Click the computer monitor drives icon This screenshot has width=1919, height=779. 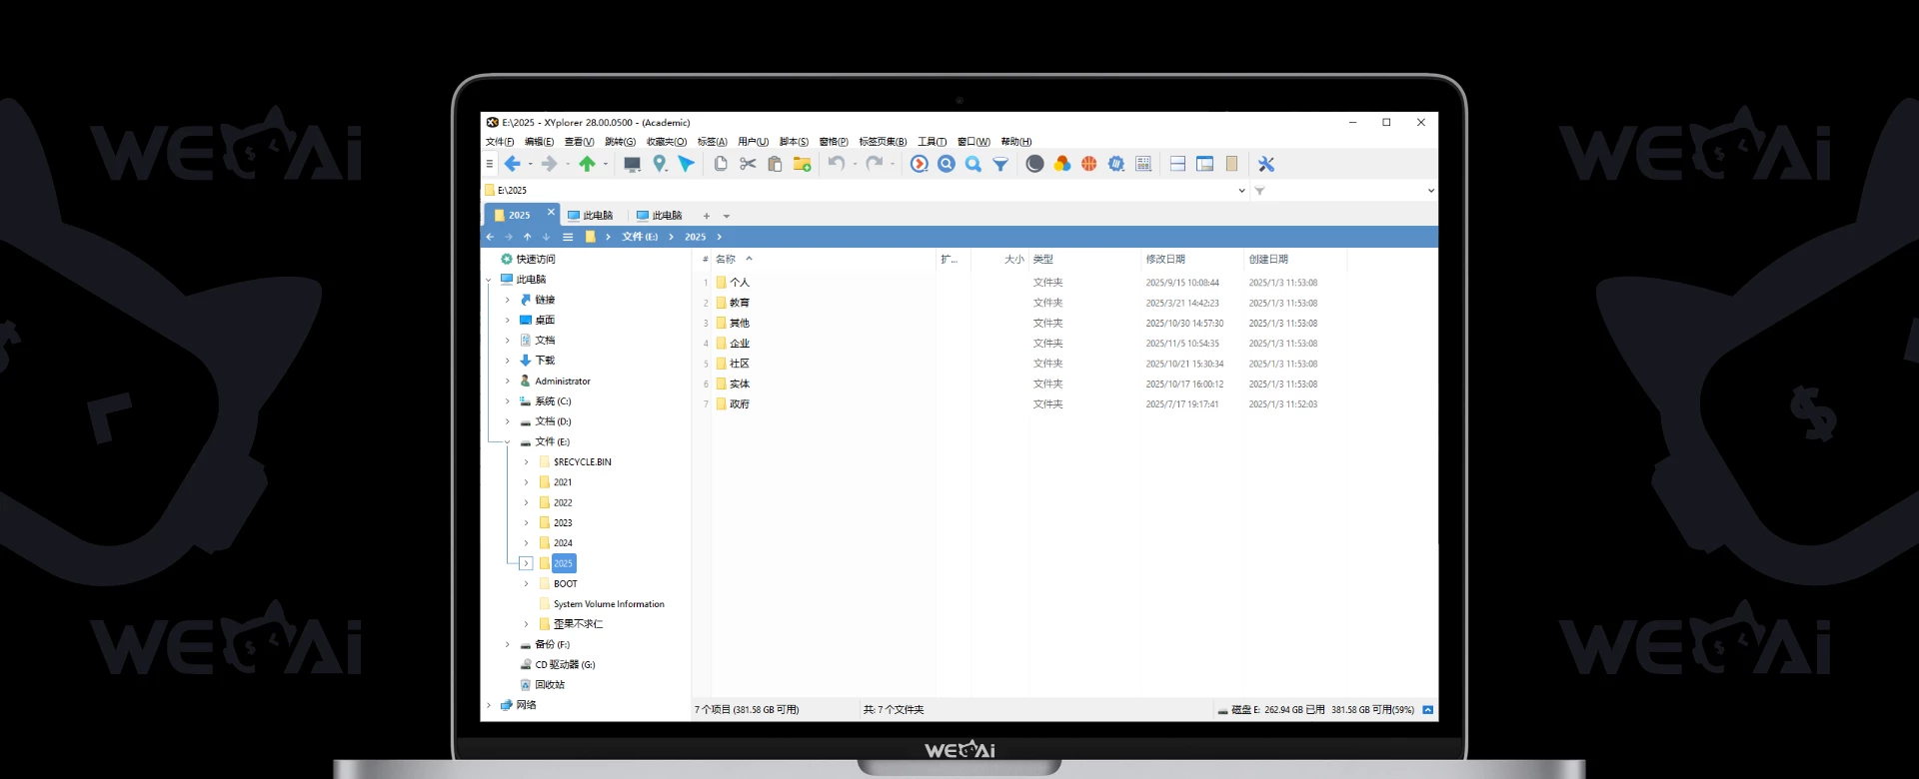tap(632, 164)
